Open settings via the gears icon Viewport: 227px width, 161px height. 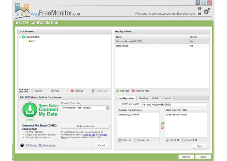pos(207,11)
